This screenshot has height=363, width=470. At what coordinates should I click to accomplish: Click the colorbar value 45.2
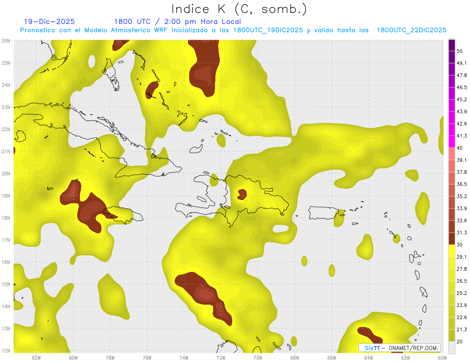462,99
